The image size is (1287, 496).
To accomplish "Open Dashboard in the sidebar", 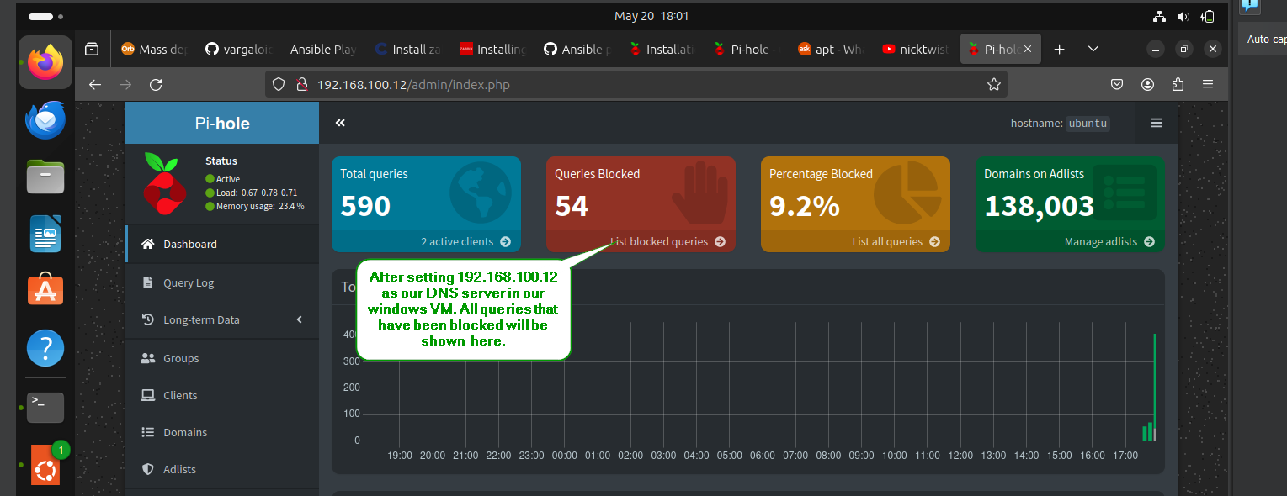I will (222, 244).
